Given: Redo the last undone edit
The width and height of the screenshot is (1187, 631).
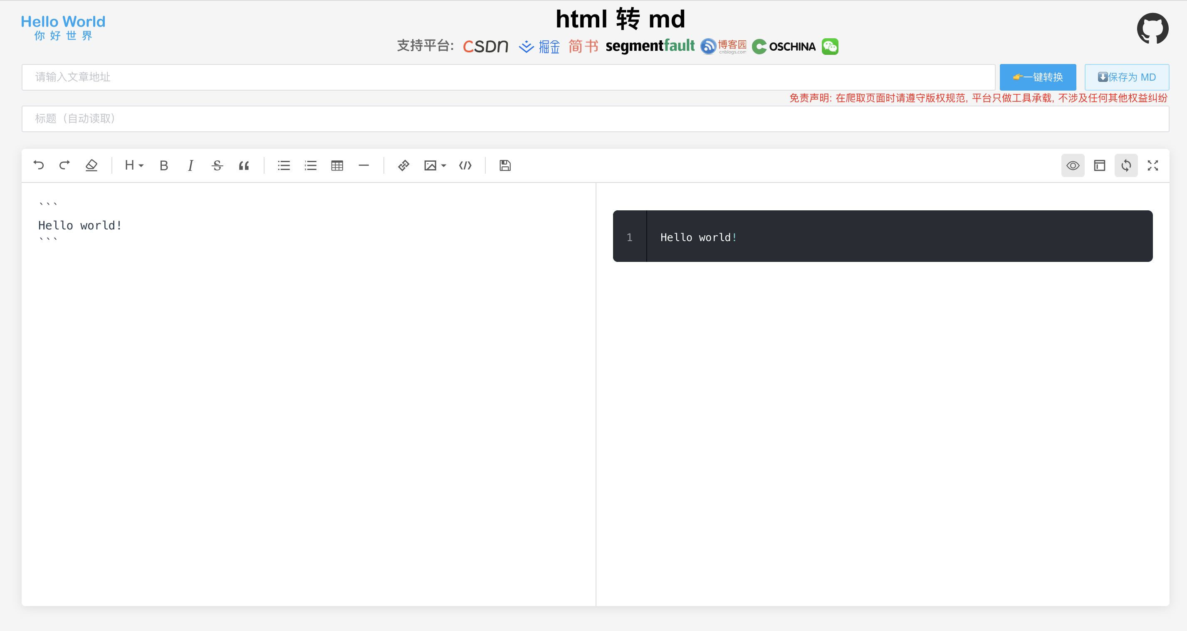Looking at the screenshot, I should coord(65,165).
